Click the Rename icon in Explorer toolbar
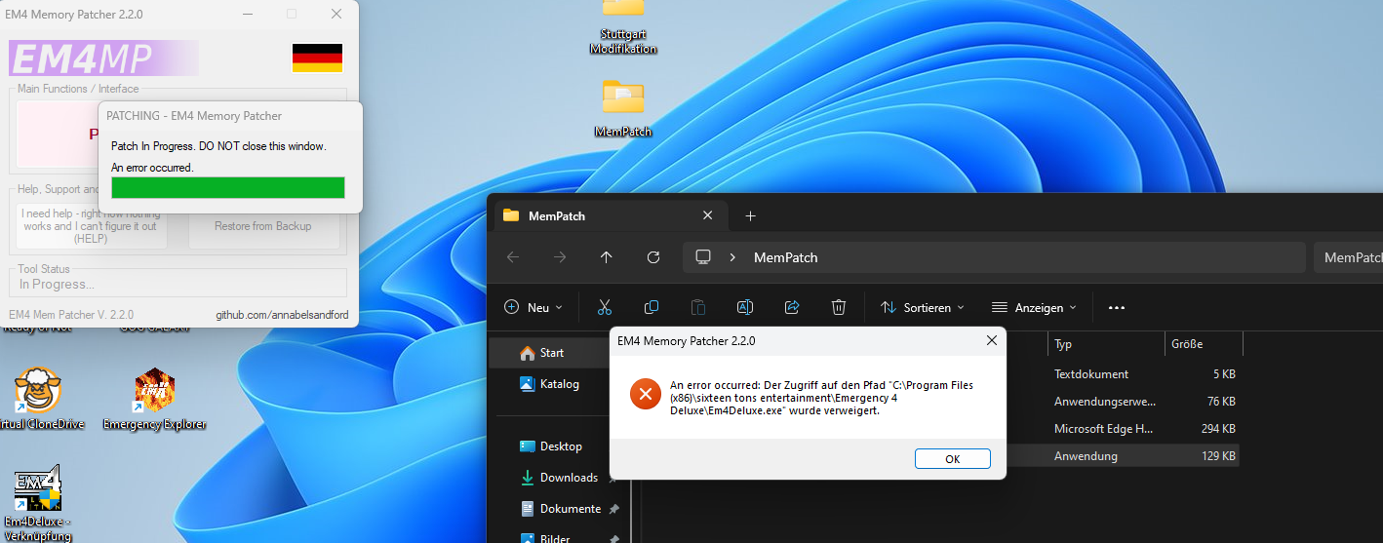Image resolution: width=1383 pixels, height=543 pixels. point(744,307)
